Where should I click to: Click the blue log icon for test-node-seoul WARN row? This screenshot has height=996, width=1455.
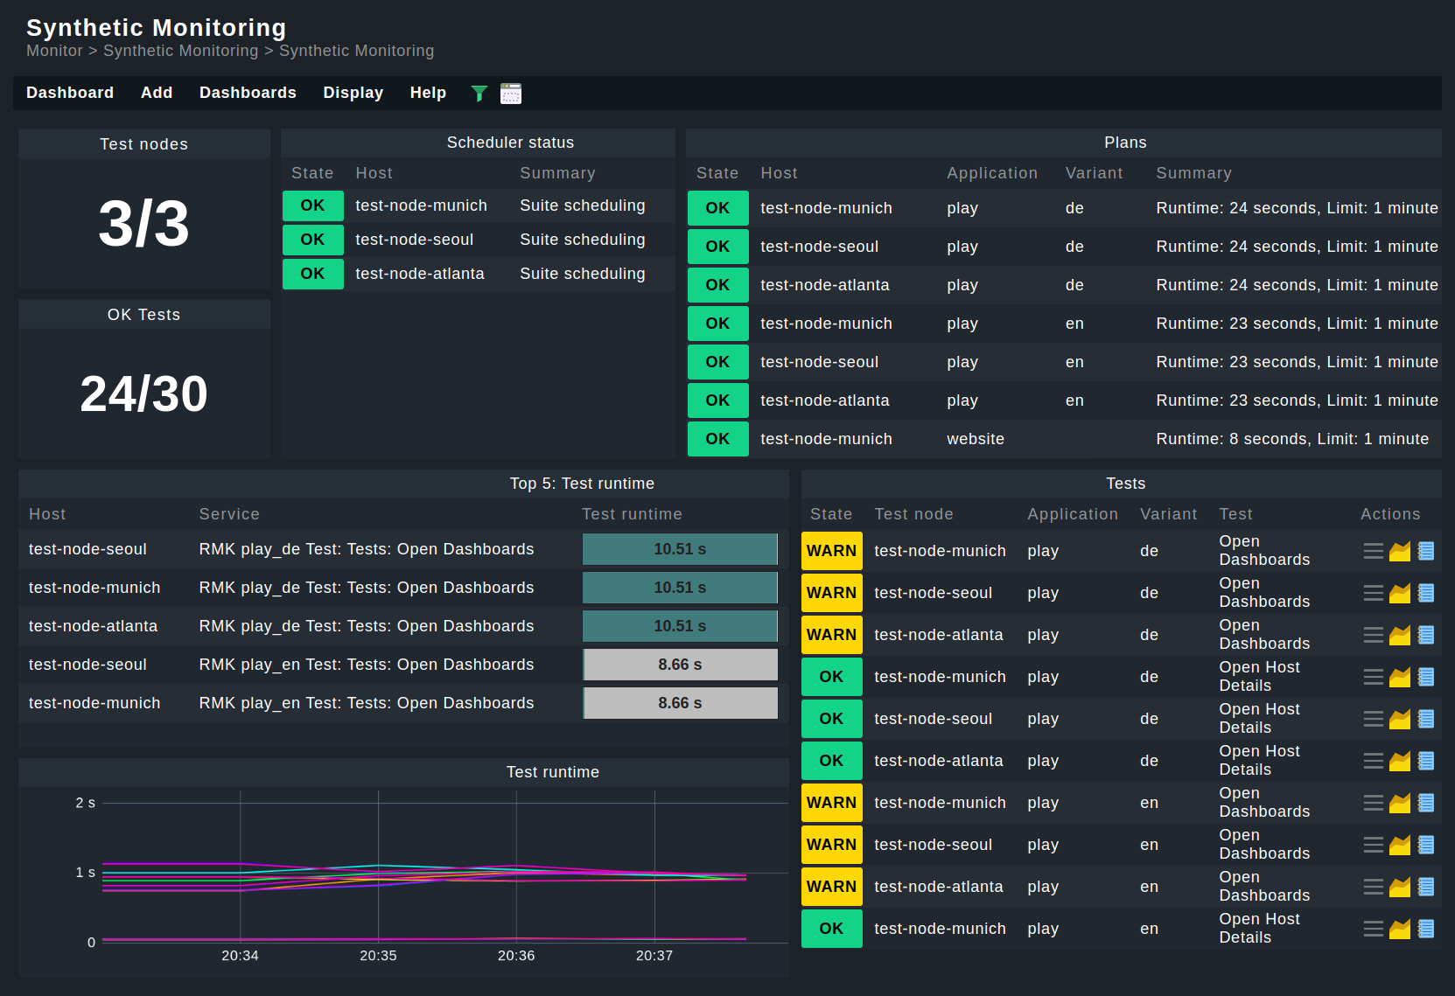(1424, 592)
